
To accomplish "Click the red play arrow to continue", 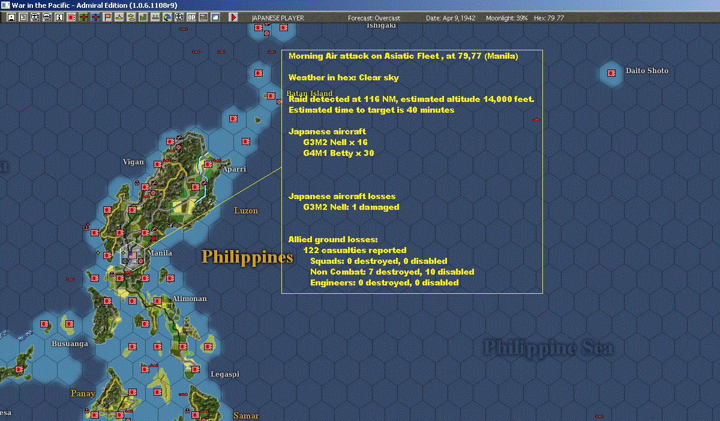I will [x=233, y=17].
